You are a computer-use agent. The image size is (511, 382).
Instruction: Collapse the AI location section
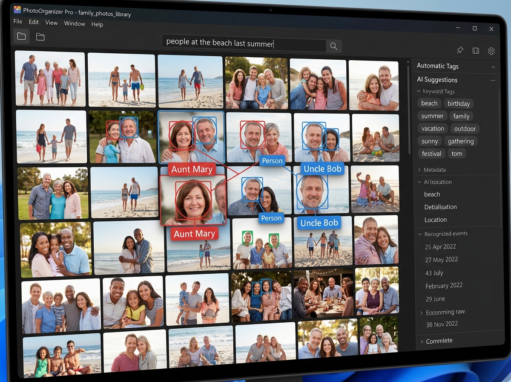tap(419, 182)
